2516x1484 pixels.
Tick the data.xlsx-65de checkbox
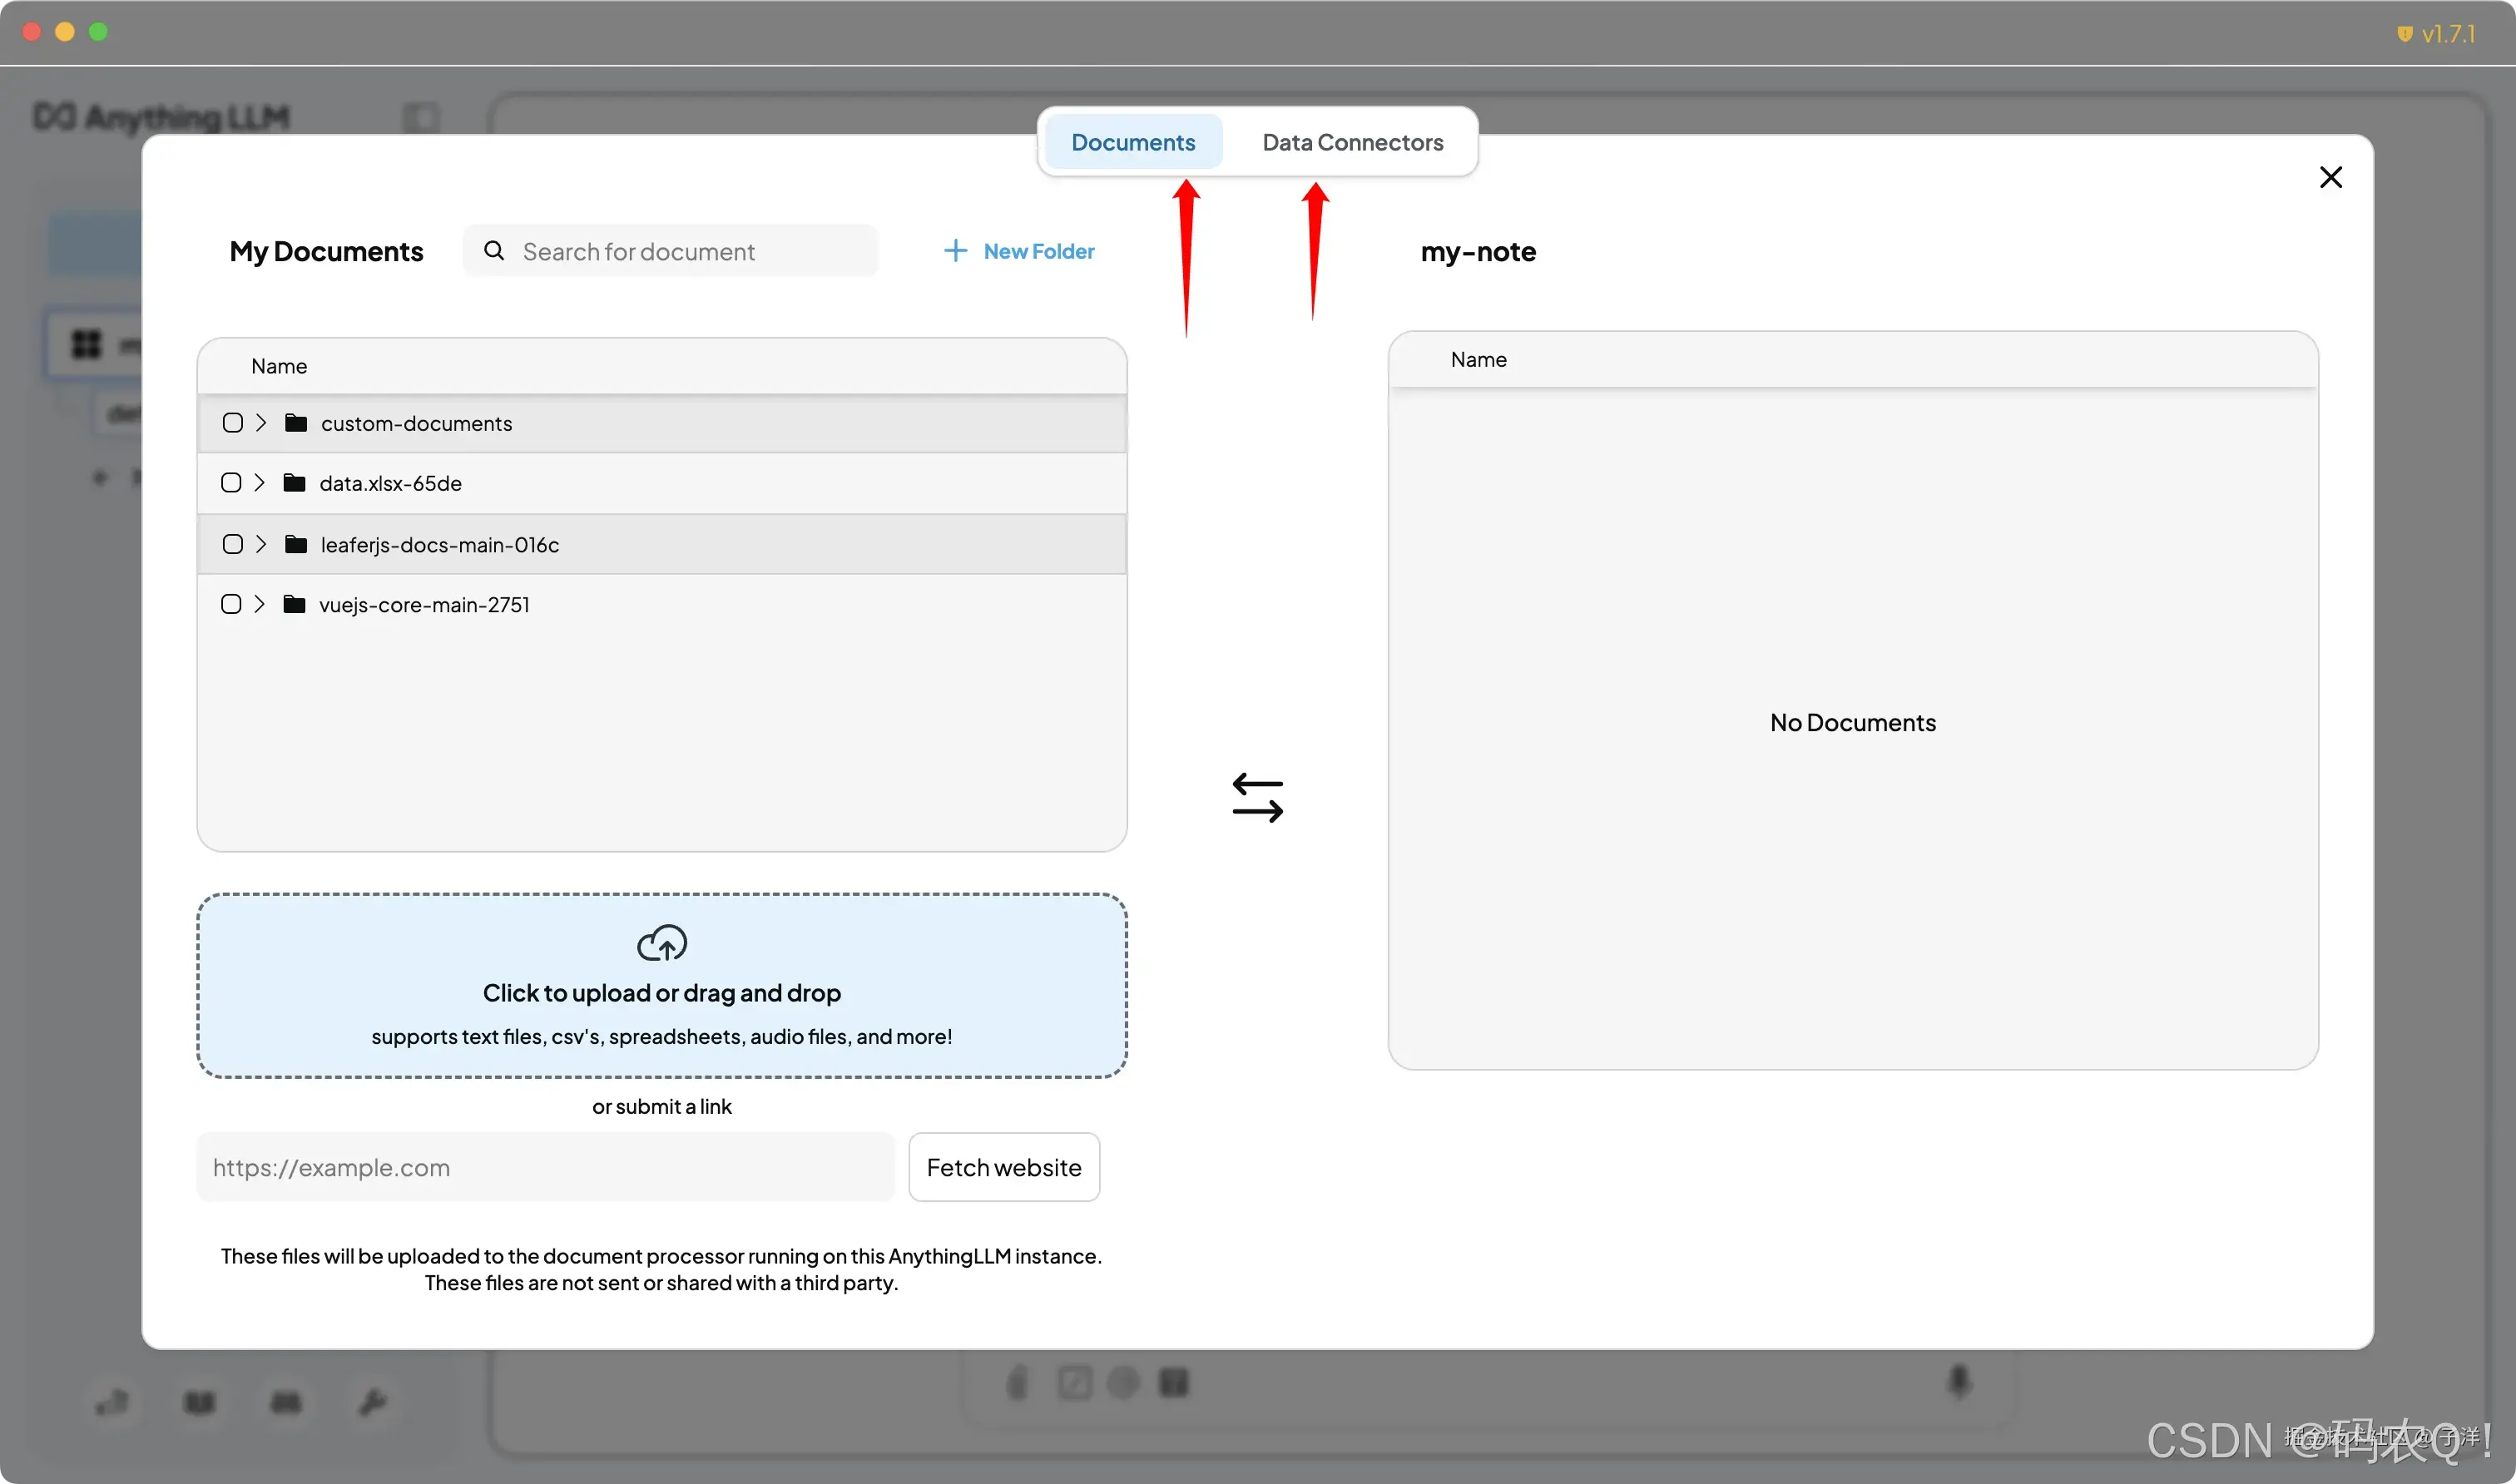231,483
